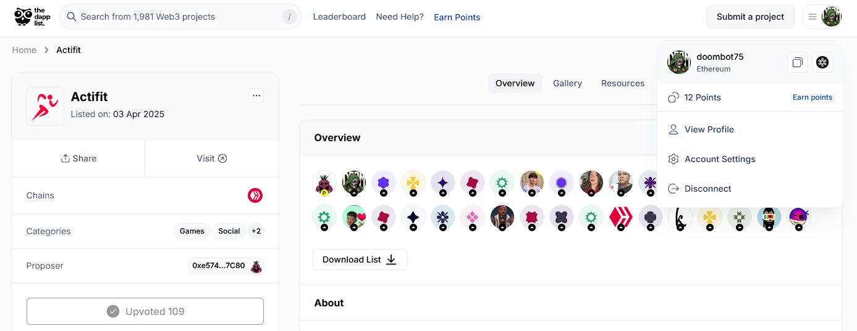This screenshot has height=331, width=857.
Task: Download List of upvoters
Action: coord(360,259)
